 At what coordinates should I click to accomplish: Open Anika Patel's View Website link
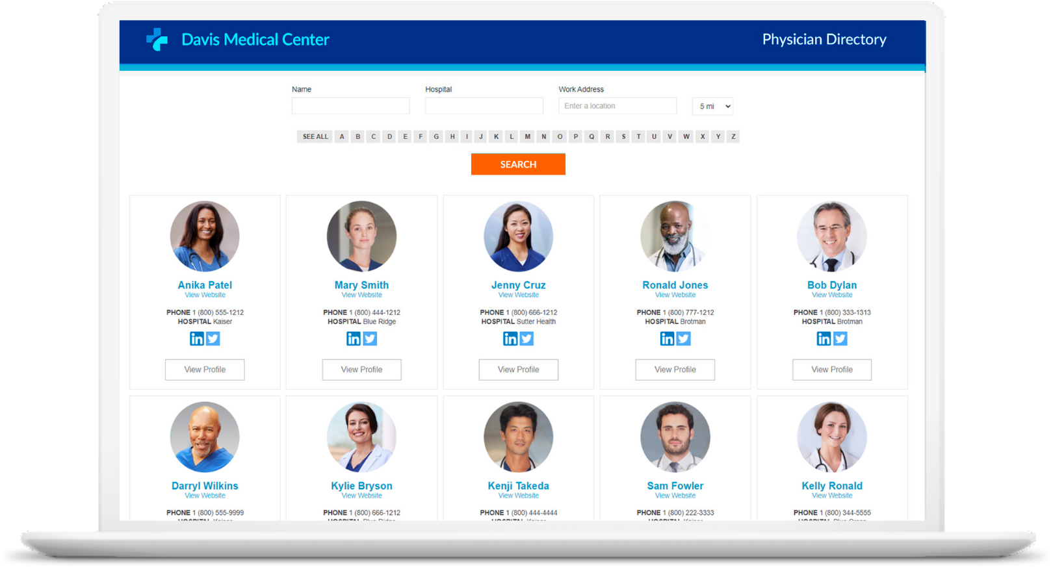point(205,295)
